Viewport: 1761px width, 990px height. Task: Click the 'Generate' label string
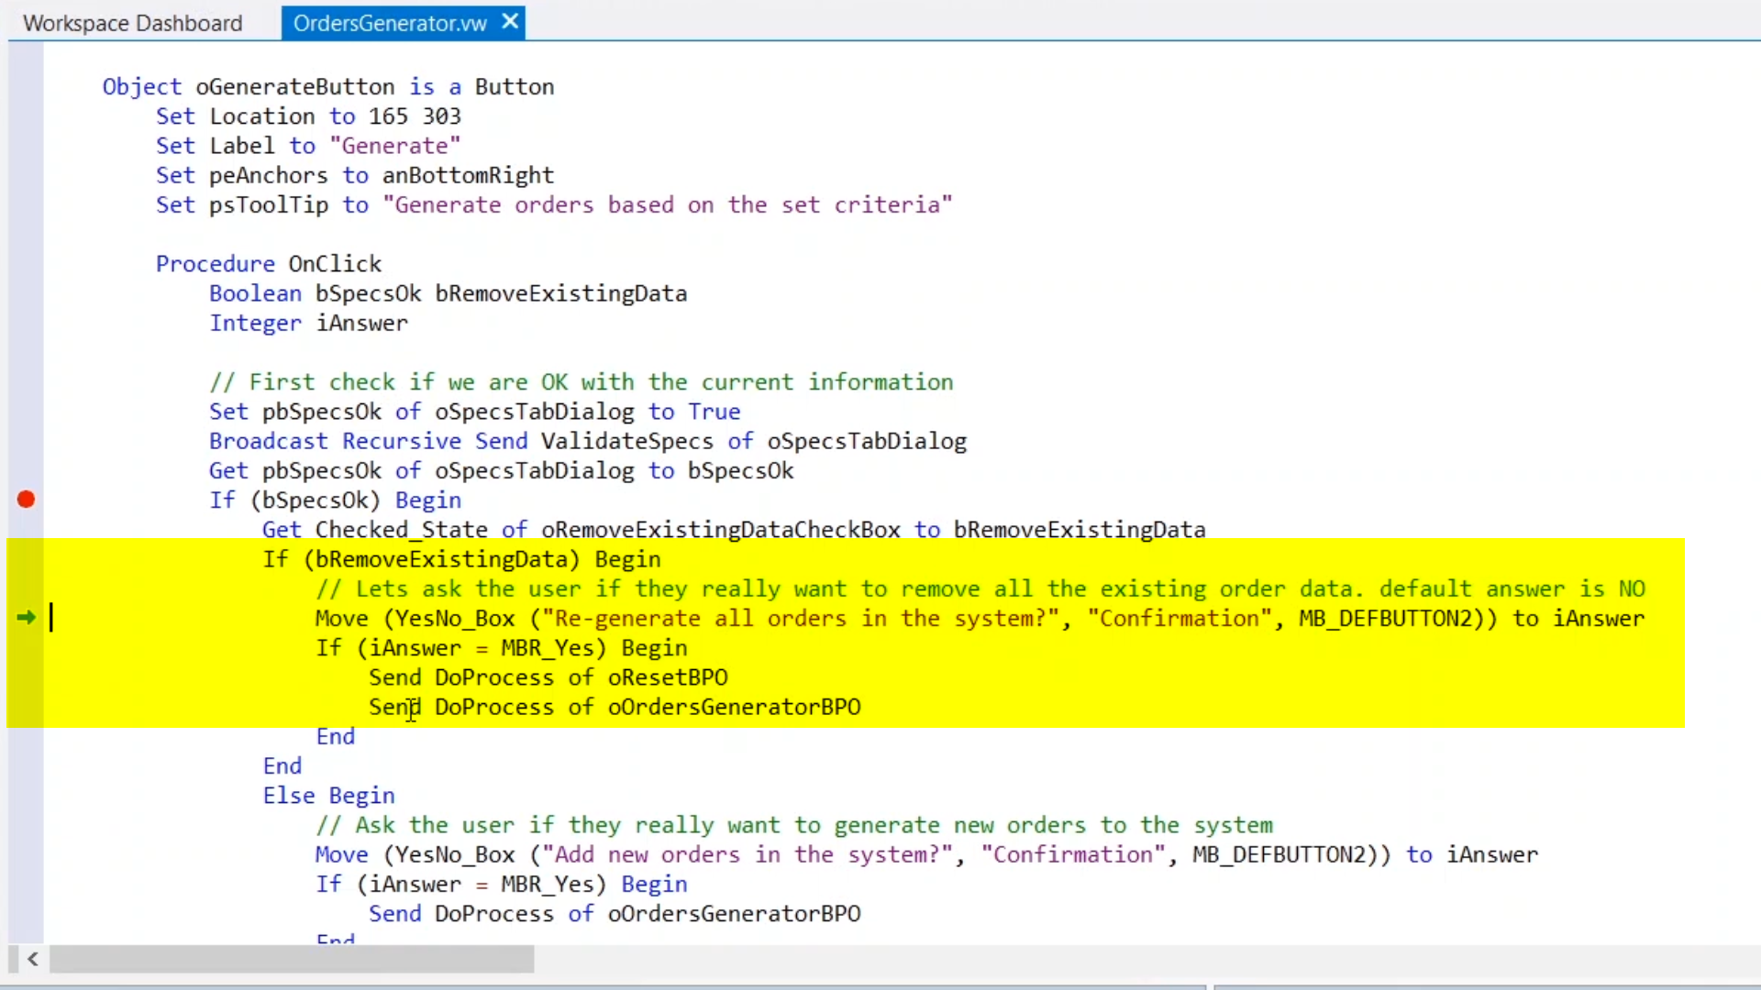(394, 146)
